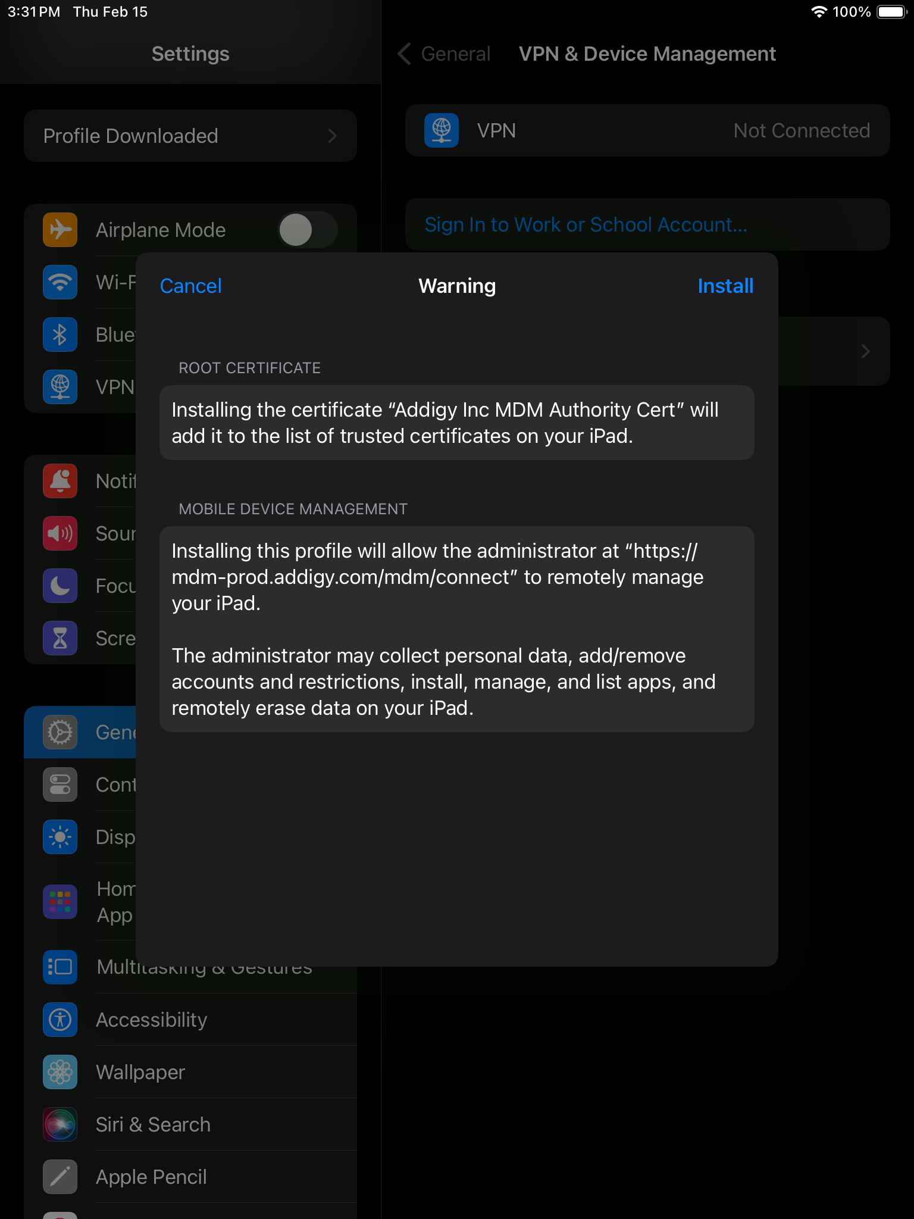
Task: Toggle Airplane Mode switch
Action: click(308, 230)
